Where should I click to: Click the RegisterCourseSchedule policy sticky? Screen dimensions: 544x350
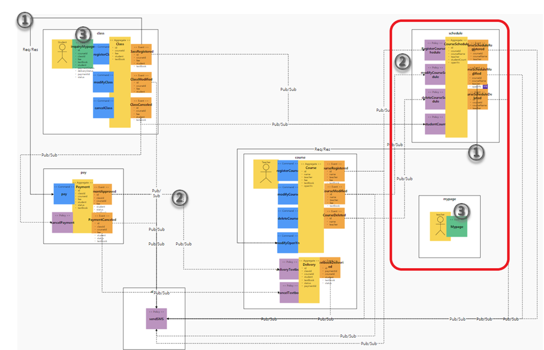click(x=435, y=50)
